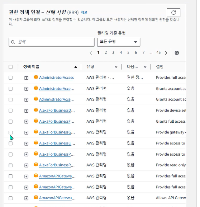Open the AlexaForBusinessD... policy link
200x207 pixels.
(x=57, y=111)
